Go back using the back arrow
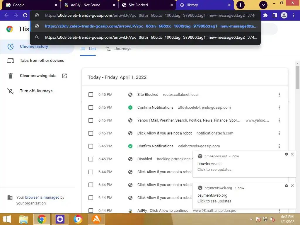This screenshot has height=225, width=300. click(6, 15)
